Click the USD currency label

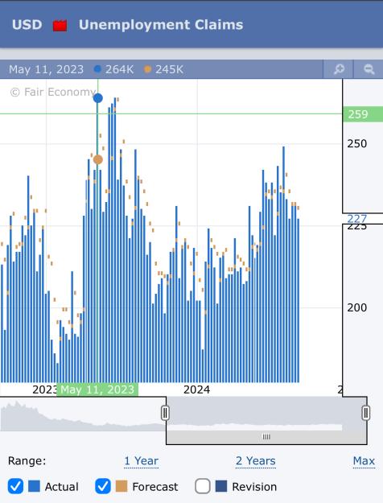(x=27, y=25)
